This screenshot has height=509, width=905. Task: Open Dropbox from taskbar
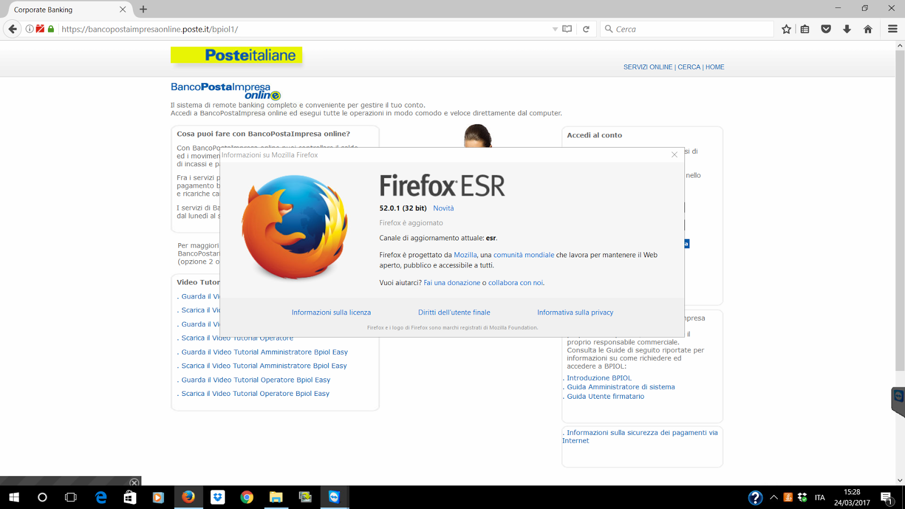[x=218, y=497]
